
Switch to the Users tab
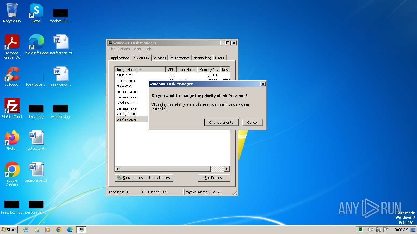[219, 58]
